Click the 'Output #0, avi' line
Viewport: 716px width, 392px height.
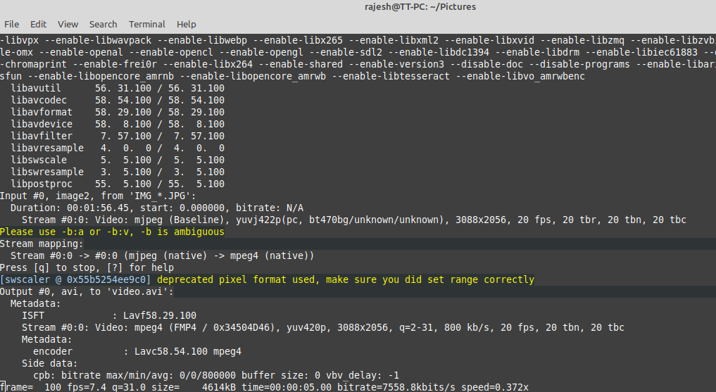coord(87,291)
